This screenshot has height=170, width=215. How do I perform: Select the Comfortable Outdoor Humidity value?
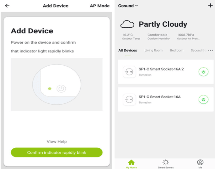(x=159, y=36)
